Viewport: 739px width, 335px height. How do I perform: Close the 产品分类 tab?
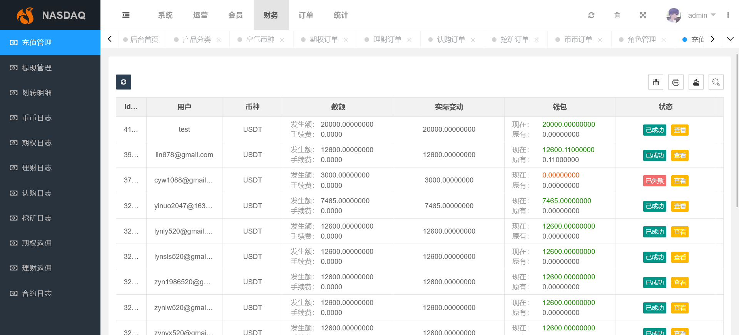point(219,40)
